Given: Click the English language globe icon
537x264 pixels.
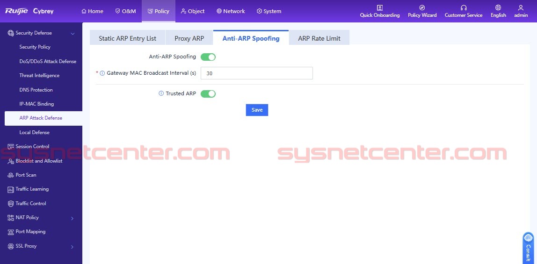Looking at the screenshot, I should point(498,7).
